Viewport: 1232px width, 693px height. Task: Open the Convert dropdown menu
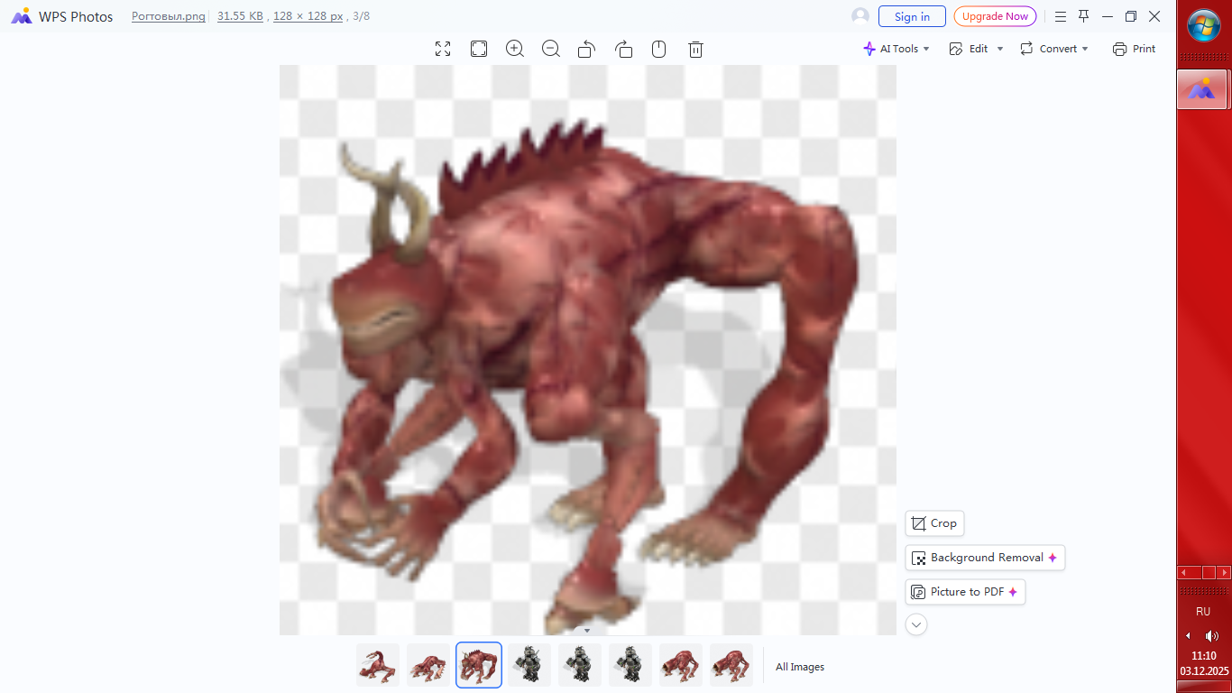1054,49
